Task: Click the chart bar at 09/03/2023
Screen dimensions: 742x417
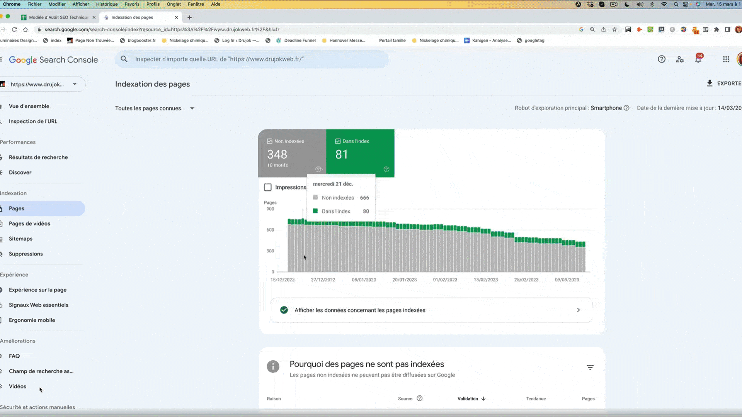Action: (567, 256)
